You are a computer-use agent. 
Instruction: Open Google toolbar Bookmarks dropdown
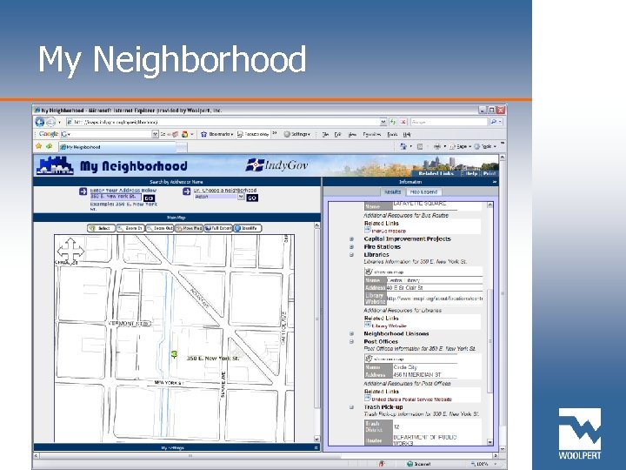[216, 134]
